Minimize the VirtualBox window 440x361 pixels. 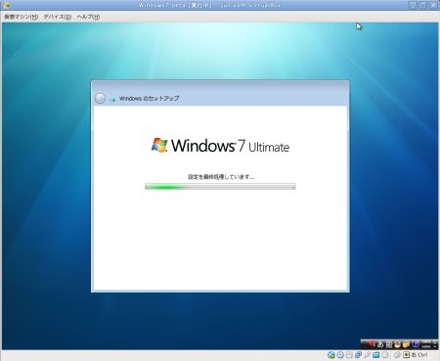click(414, 5)
